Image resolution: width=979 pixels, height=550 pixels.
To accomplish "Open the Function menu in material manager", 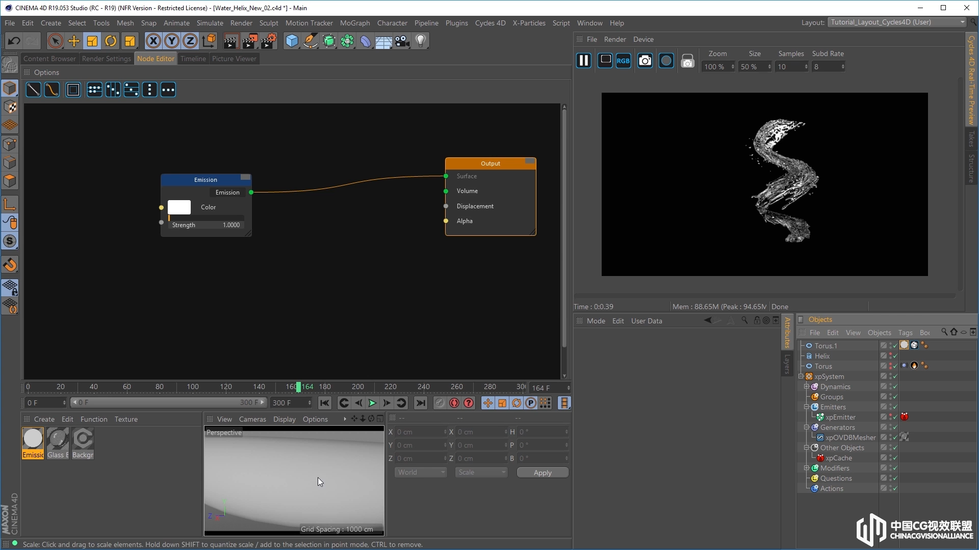I will (94, 419).
